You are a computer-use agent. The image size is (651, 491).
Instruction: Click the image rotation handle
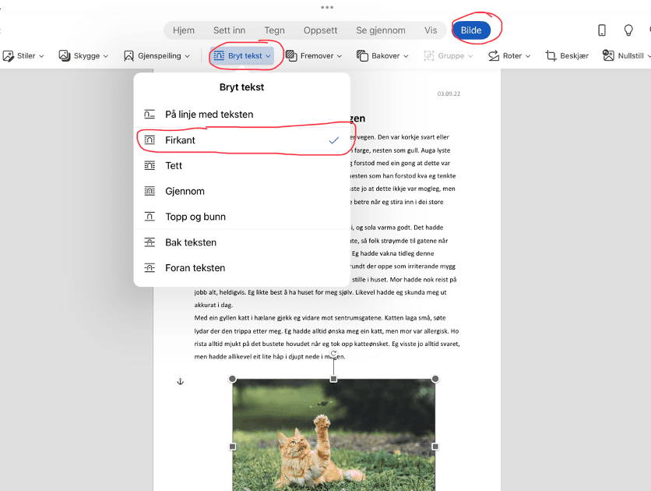click(333, 354)
